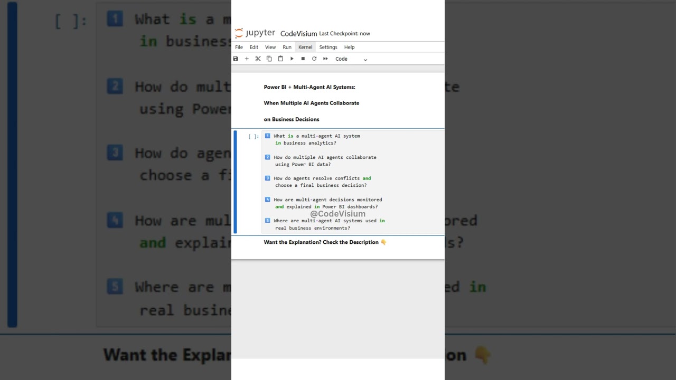
Task: Rename the notebook title CodeVisium
Action: pyautogui.click(x=298, y=33)
